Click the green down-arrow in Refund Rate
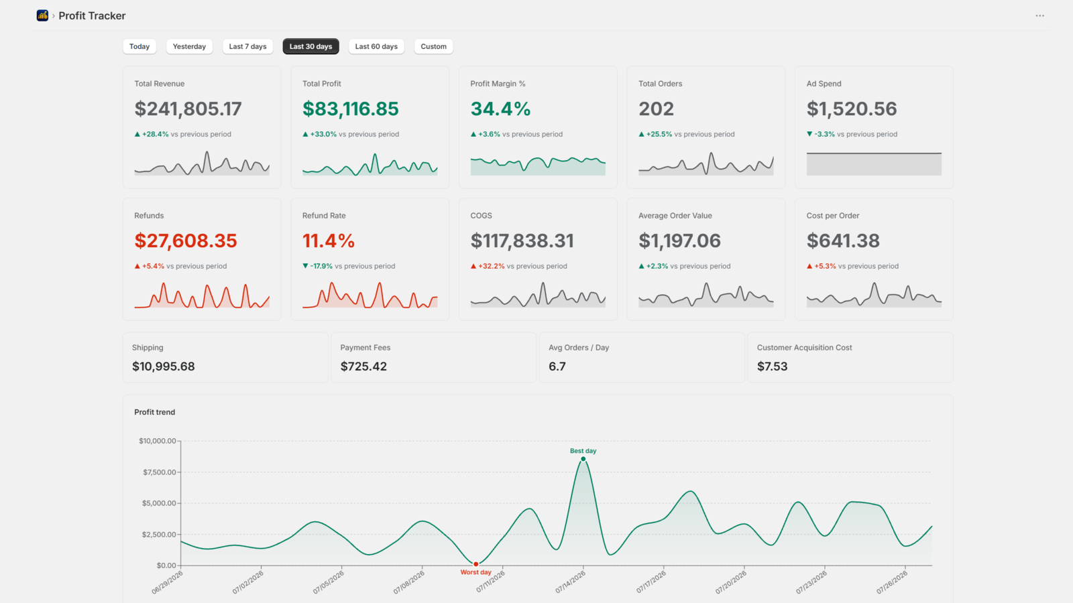The image size is (1073, 603). (305, 266)
